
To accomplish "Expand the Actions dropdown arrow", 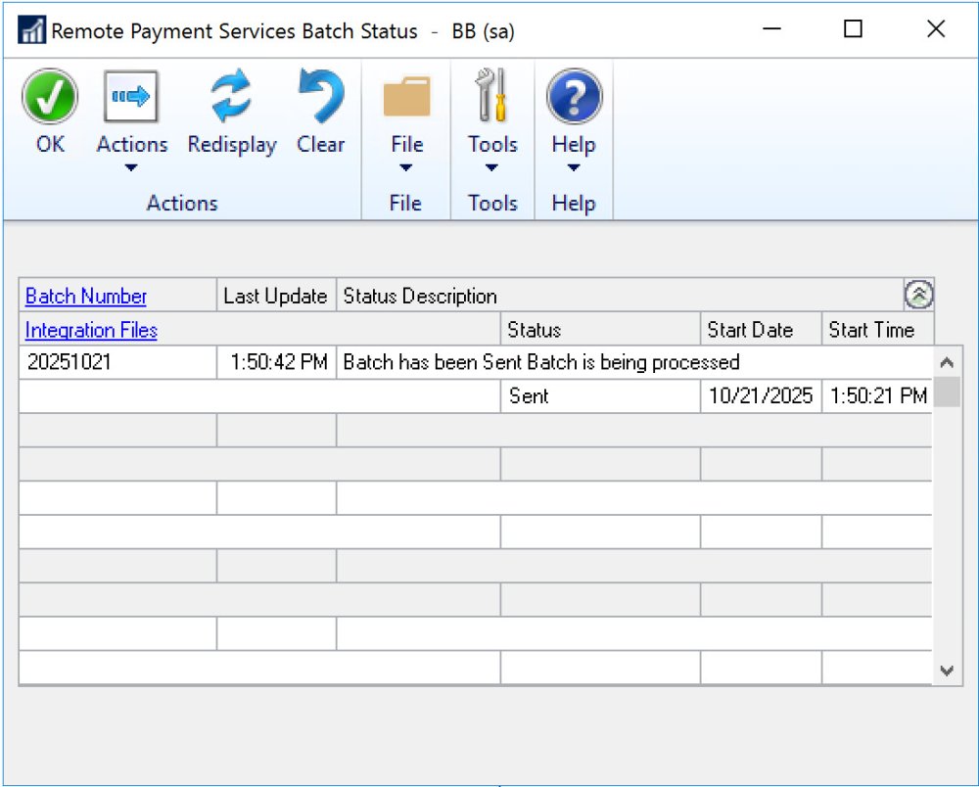I will 131,168.
